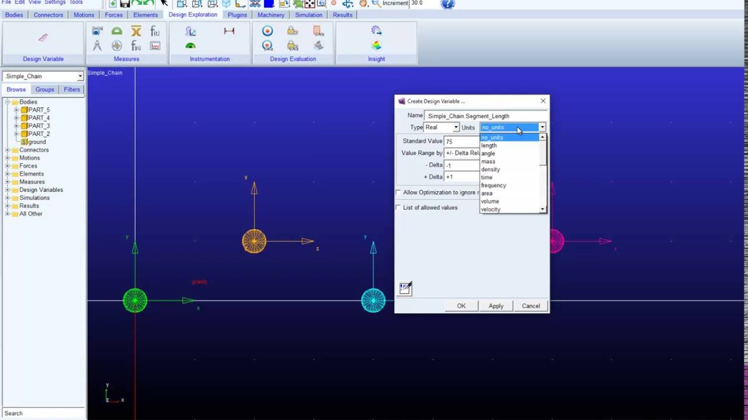Click the Select arrow tool icon
748x420 pixels.
click(x=164, y=3)
